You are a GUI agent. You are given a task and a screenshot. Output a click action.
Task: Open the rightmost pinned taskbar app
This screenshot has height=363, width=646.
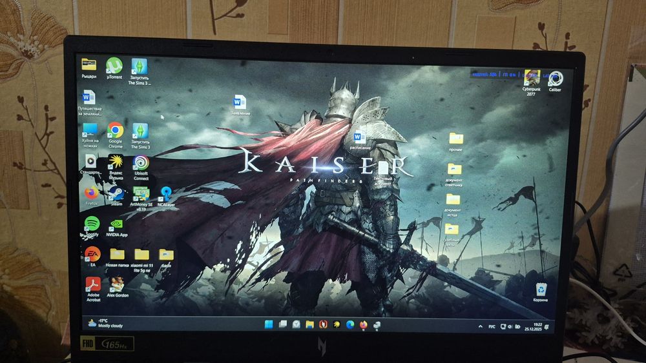[376, 325]
